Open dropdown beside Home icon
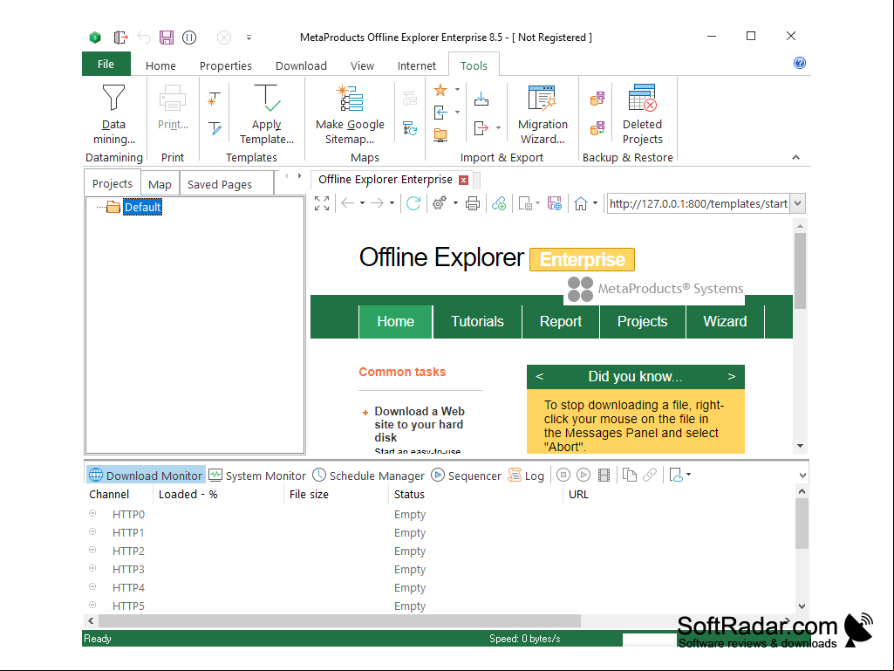The width and height of the screenshot is (894, 671). pos(595,203)
